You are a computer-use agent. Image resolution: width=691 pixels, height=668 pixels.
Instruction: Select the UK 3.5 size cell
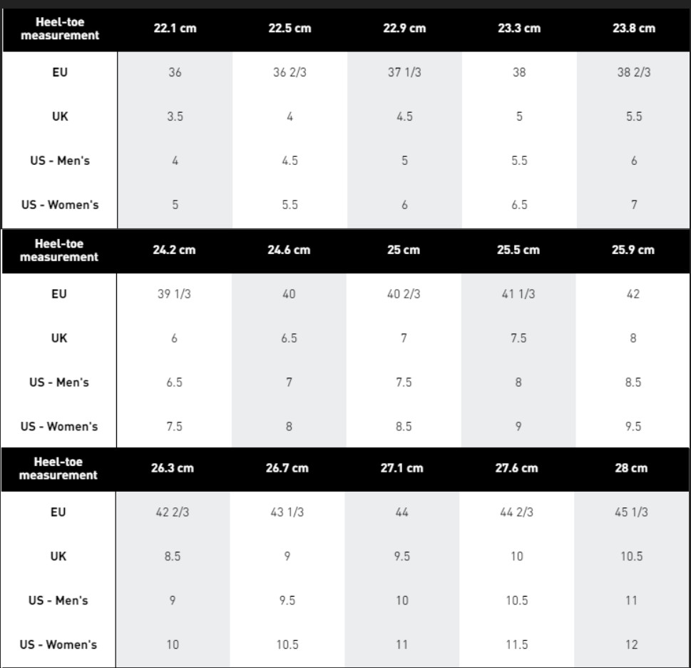click(175, 117)
